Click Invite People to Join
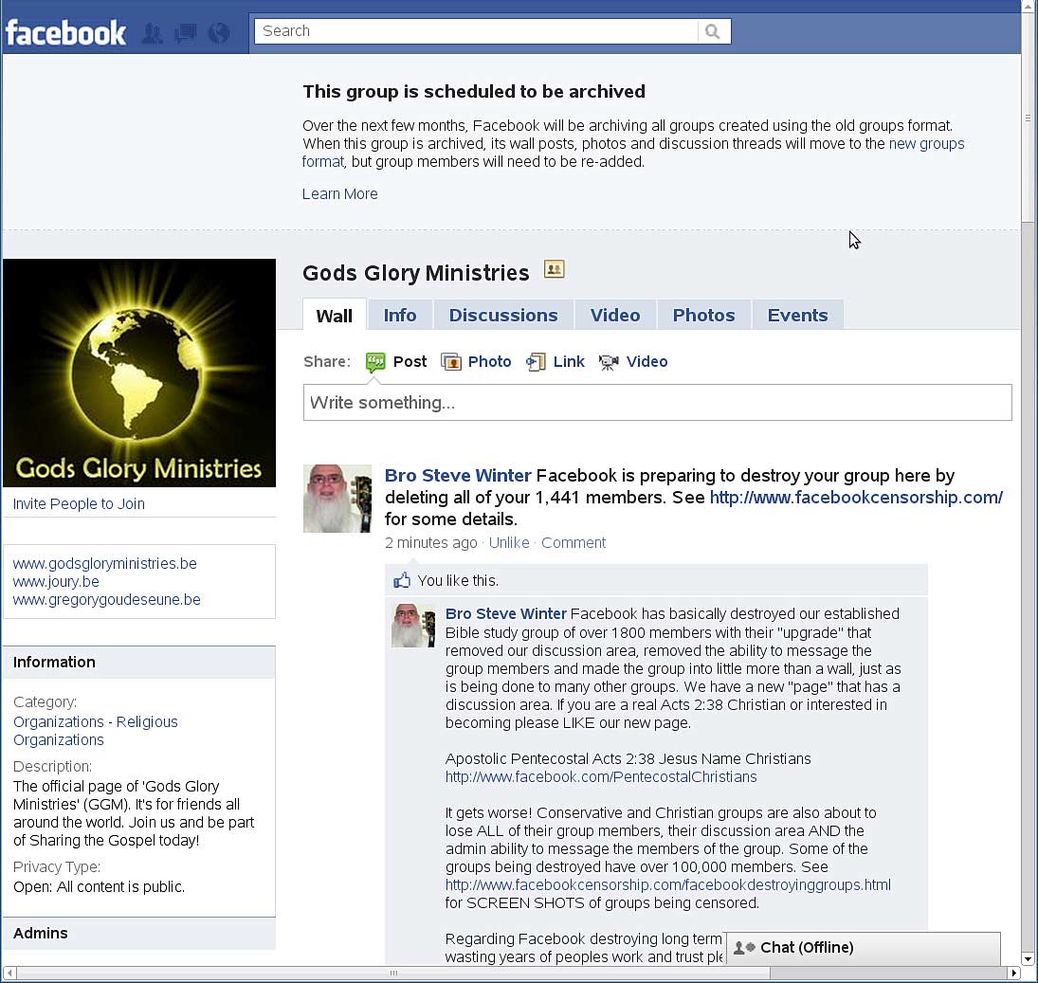The width and height of the screenshot is (1038, 983). pos(79,503)
